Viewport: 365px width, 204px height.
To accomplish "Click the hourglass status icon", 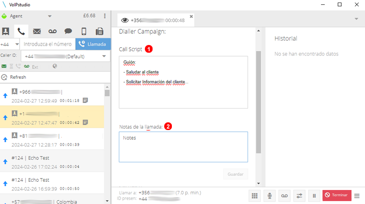I will [x=11, y=66].
